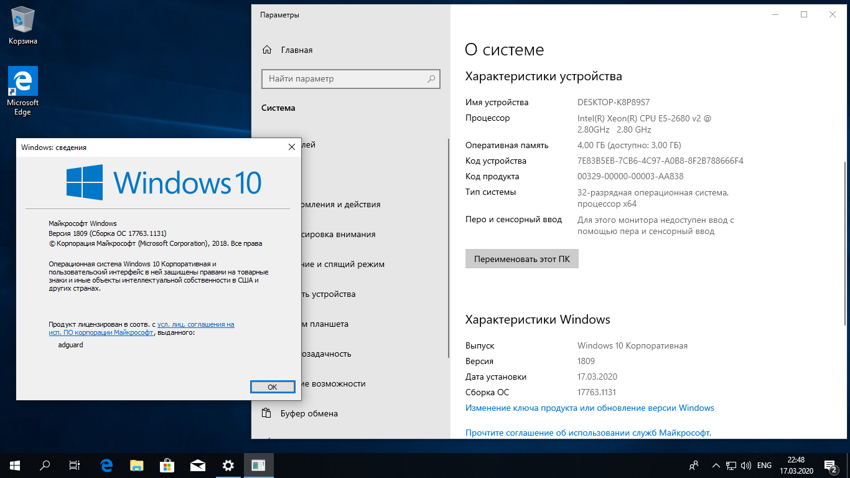The height and width of the screenshot is (478, 850).
Task: Close the Windows: сведения dialog
Action: click(x=291, y=148)
